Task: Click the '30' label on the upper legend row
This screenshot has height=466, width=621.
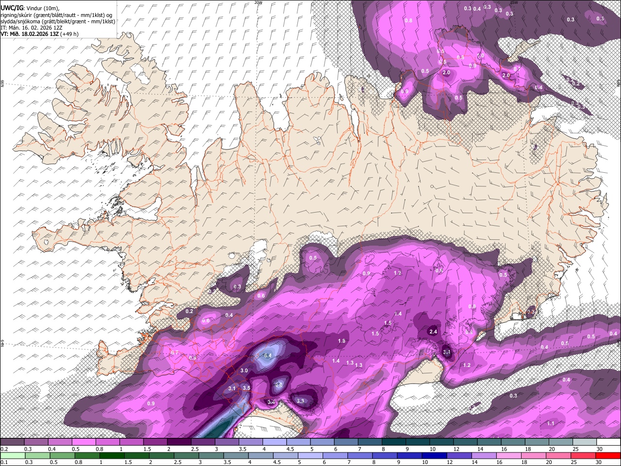Action: coord(599,449)
